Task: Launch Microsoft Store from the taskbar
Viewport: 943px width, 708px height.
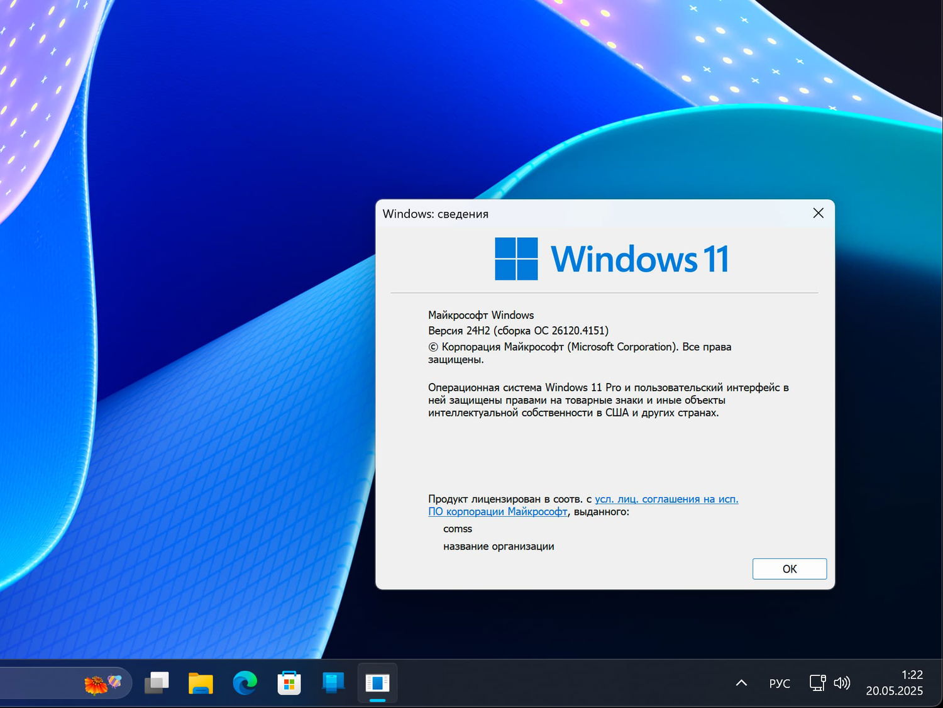Action: pyautogui.click(x=289, y=683)
